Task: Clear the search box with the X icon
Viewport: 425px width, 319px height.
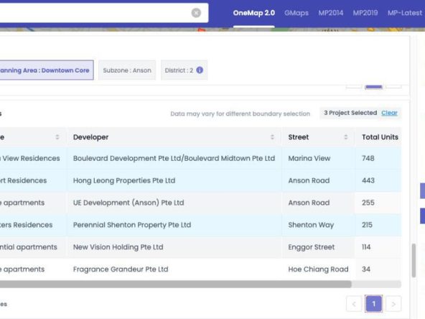Action: (x=196, y=13)
